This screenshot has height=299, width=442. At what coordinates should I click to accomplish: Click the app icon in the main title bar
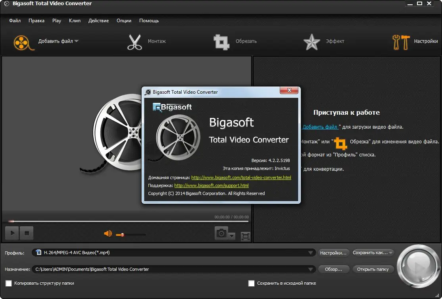point(6,4)
